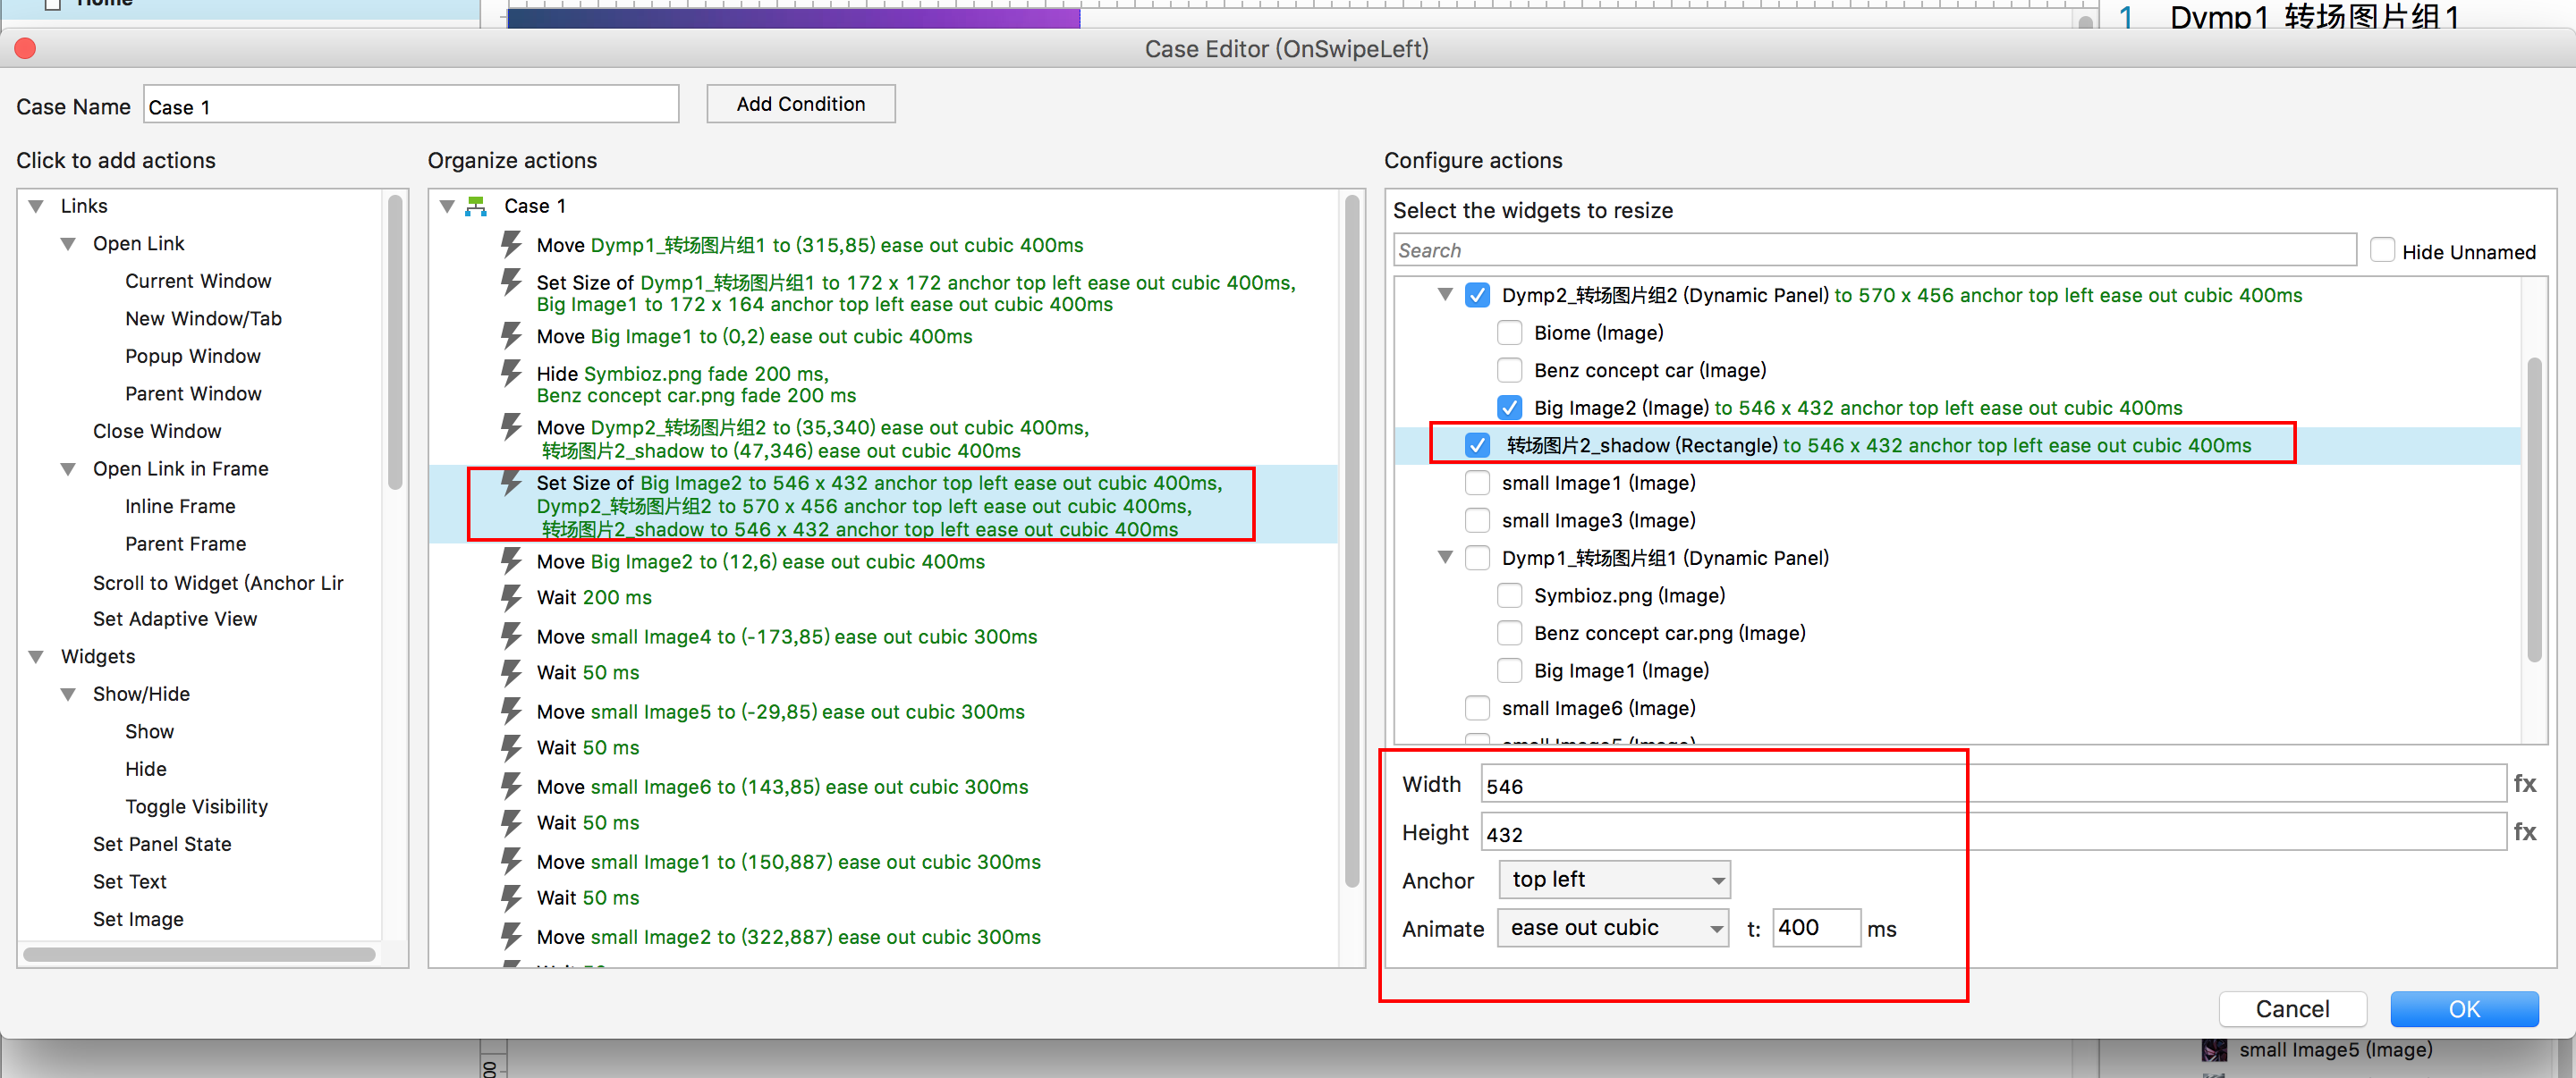Image resolution: width=2576 pixels, height=1078 pixels.
Task: Click the Add Condition button
Action: 800,104
